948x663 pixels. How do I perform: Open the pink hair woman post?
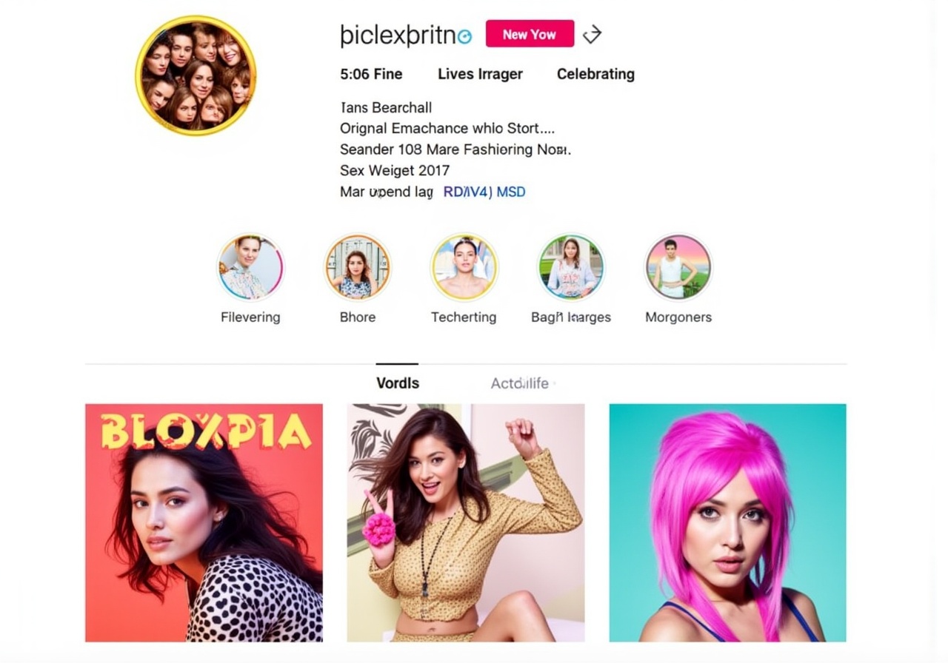coord(727,522)
